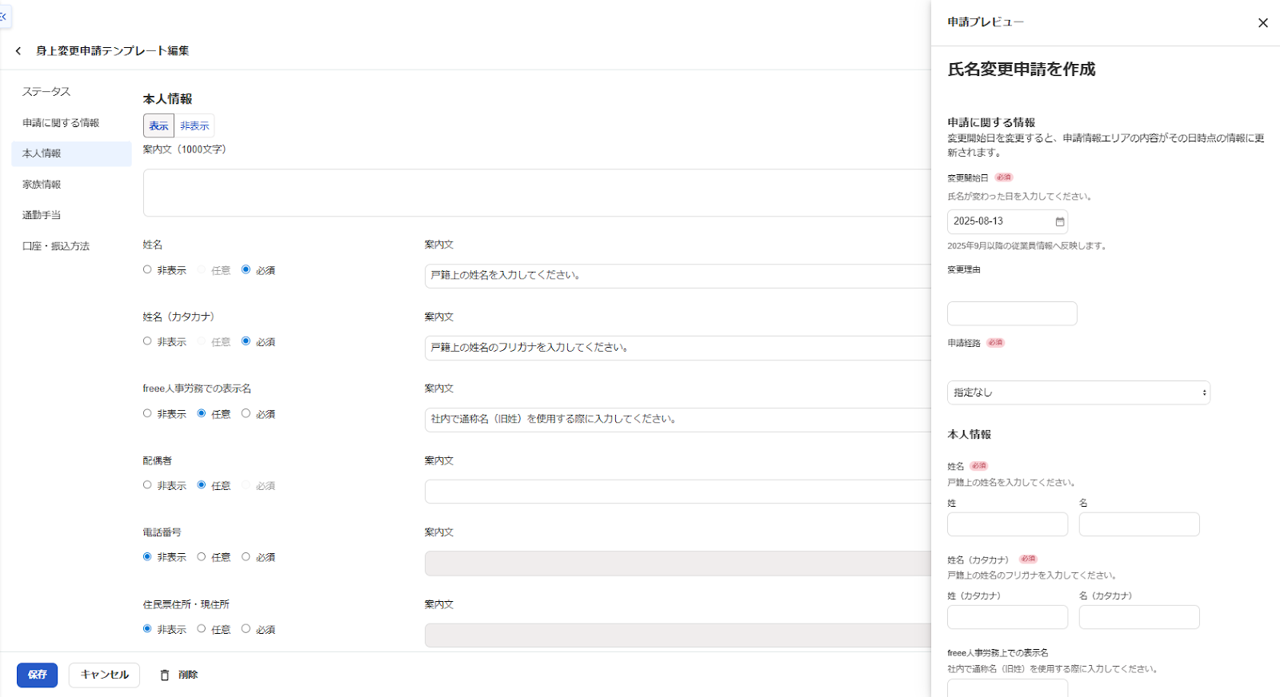The image size is (1280, 697).
Task: Click the 削除 button
Action: click(178, 675)
